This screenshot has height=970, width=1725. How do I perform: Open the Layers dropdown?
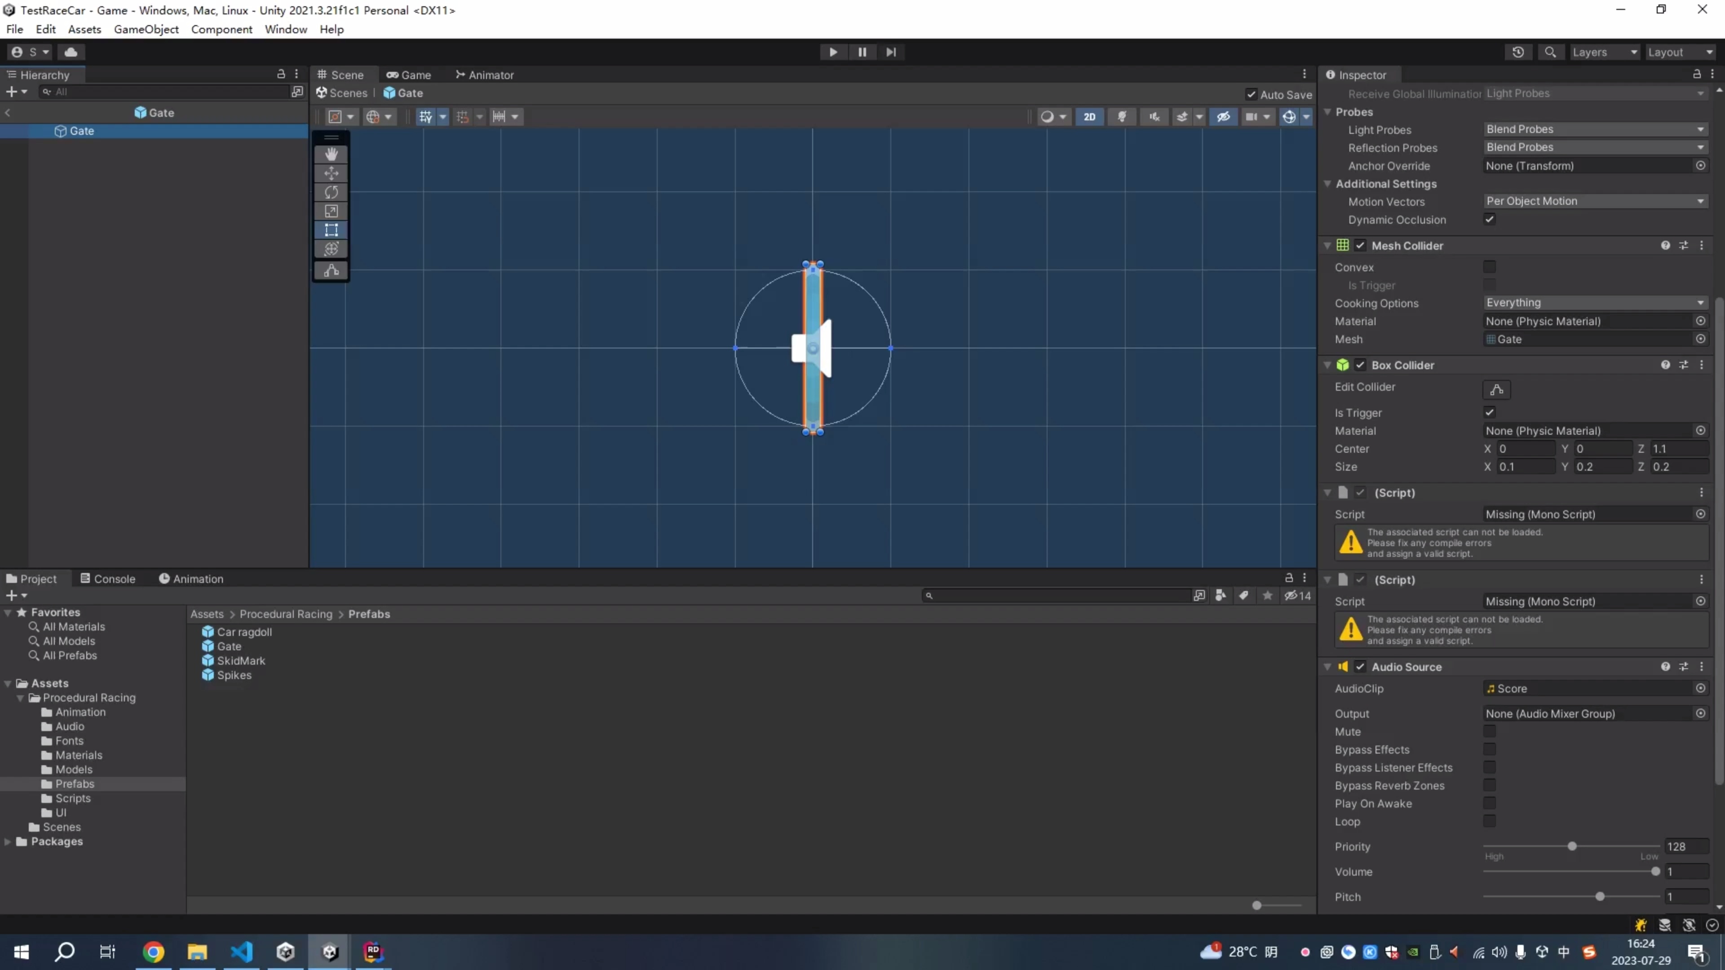click(x=1605, y=52)
